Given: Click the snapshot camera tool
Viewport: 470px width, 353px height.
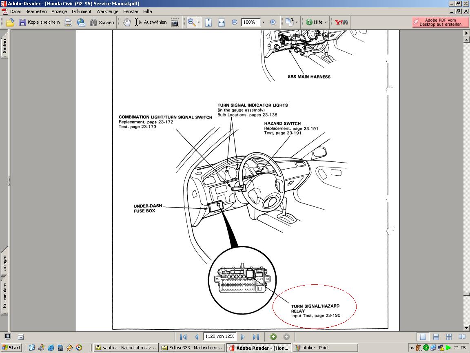Looking at the screenshot, I should tap(175, 22).
